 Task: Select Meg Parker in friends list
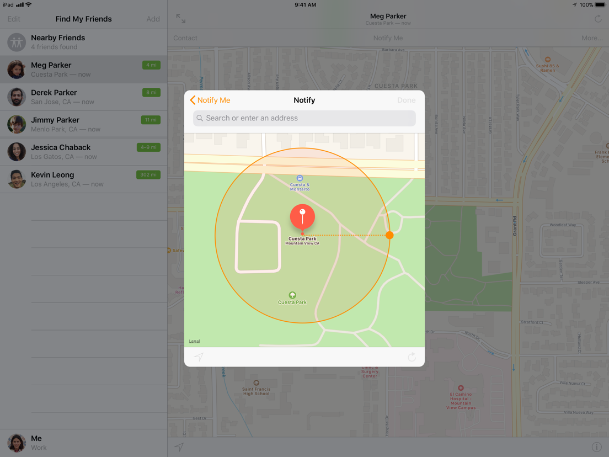pyautogui.click(x=83, y=70)
